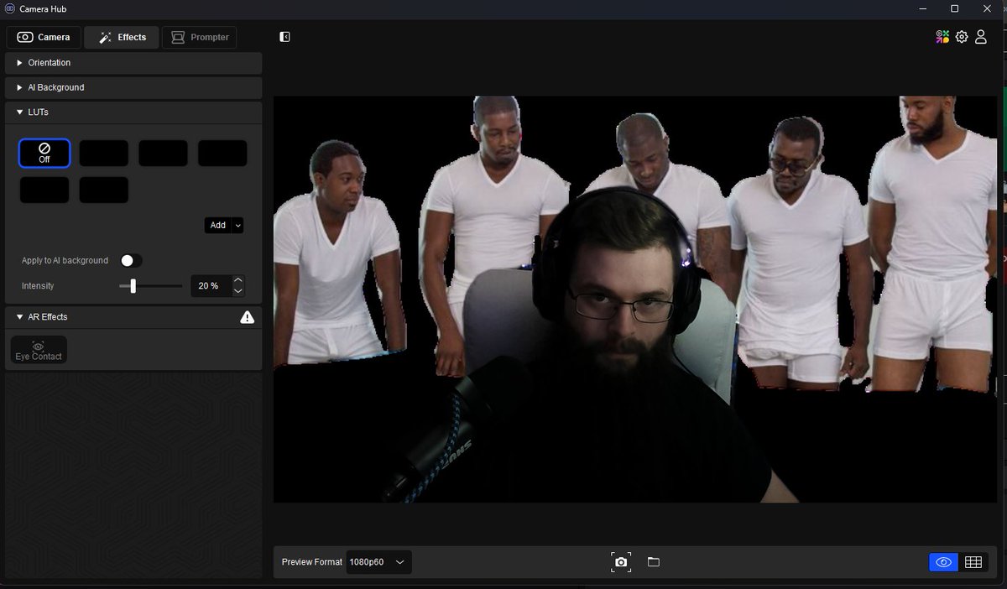Maximize the Camera Hub window

954,8
